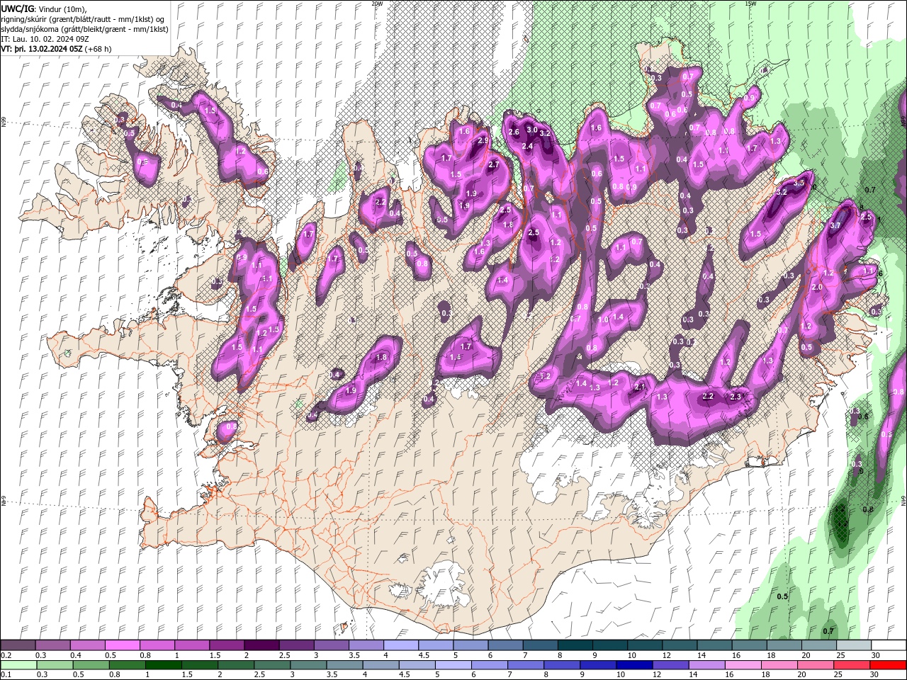Image resolution: width=907 pixels, height=680 pixels.
Task: Click the 20W longitude label at the top edge
Action: (x=377, y=4)
